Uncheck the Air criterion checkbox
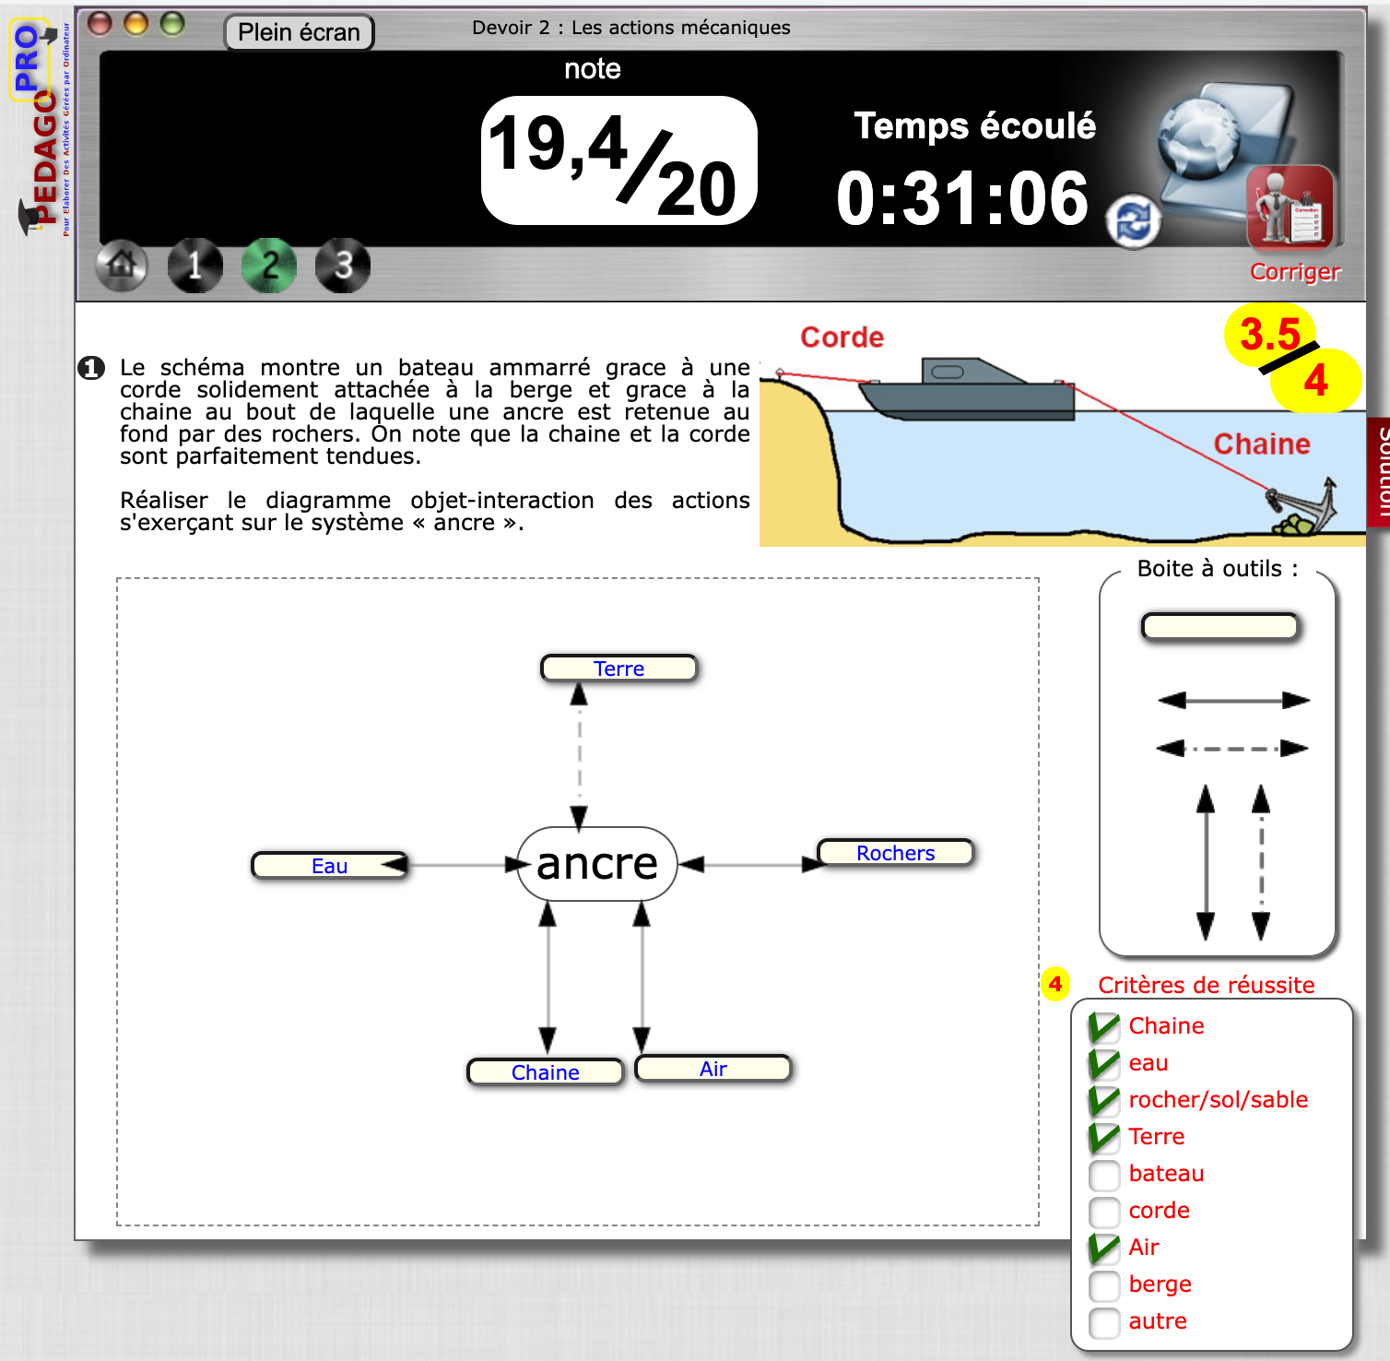Image resolution: width=1390 pixels, height=1361 pixels. [1103, 1249]
